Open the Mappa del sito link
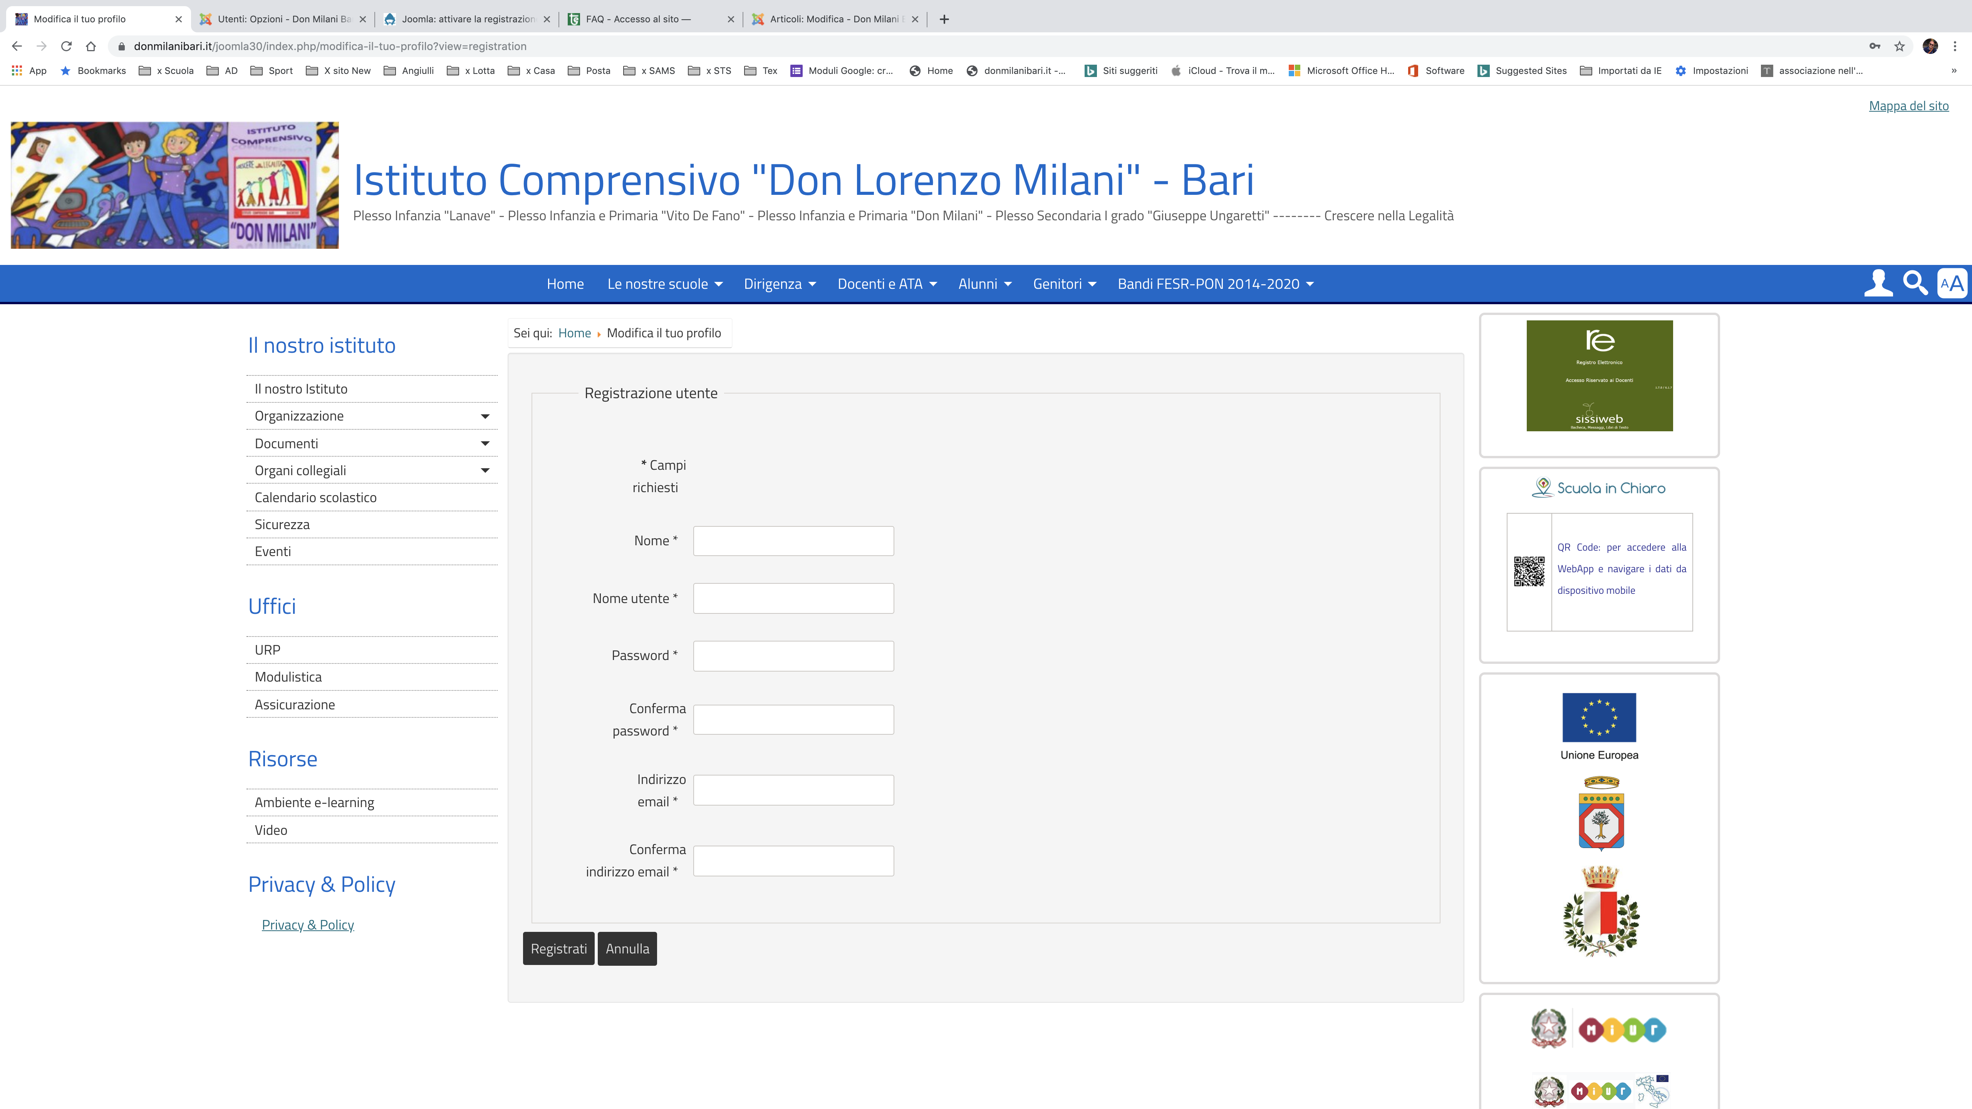Image resolution: width=1972 pixels, height=1109 pixels. click(x=1908, y=106)
